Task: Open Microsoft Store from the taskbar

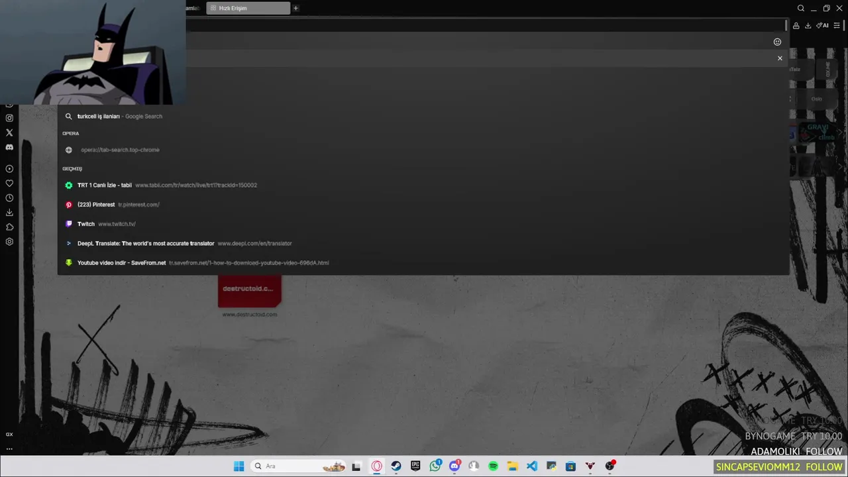Action: click(570, 466)
